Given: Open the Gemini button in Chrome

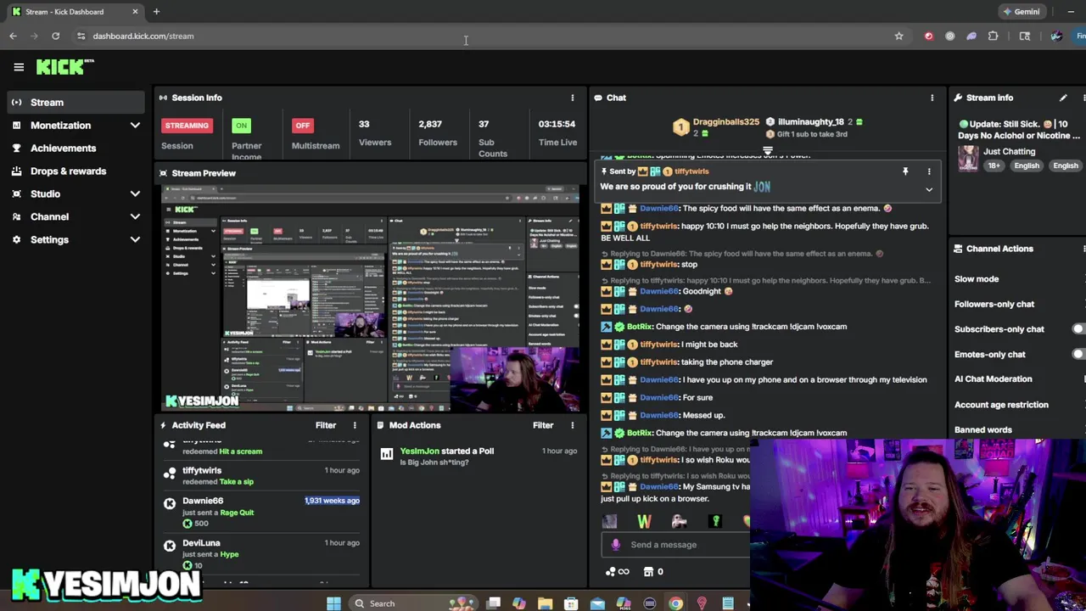Looking at the screenshot, I should pyautogui.click(x=1021, y=12).
